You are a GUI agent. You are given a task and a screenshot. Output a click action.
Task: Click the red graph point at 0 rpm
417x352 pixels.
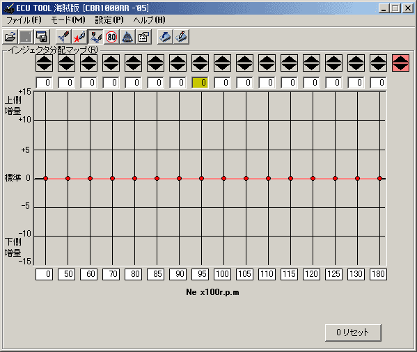[x=45, y=179]
